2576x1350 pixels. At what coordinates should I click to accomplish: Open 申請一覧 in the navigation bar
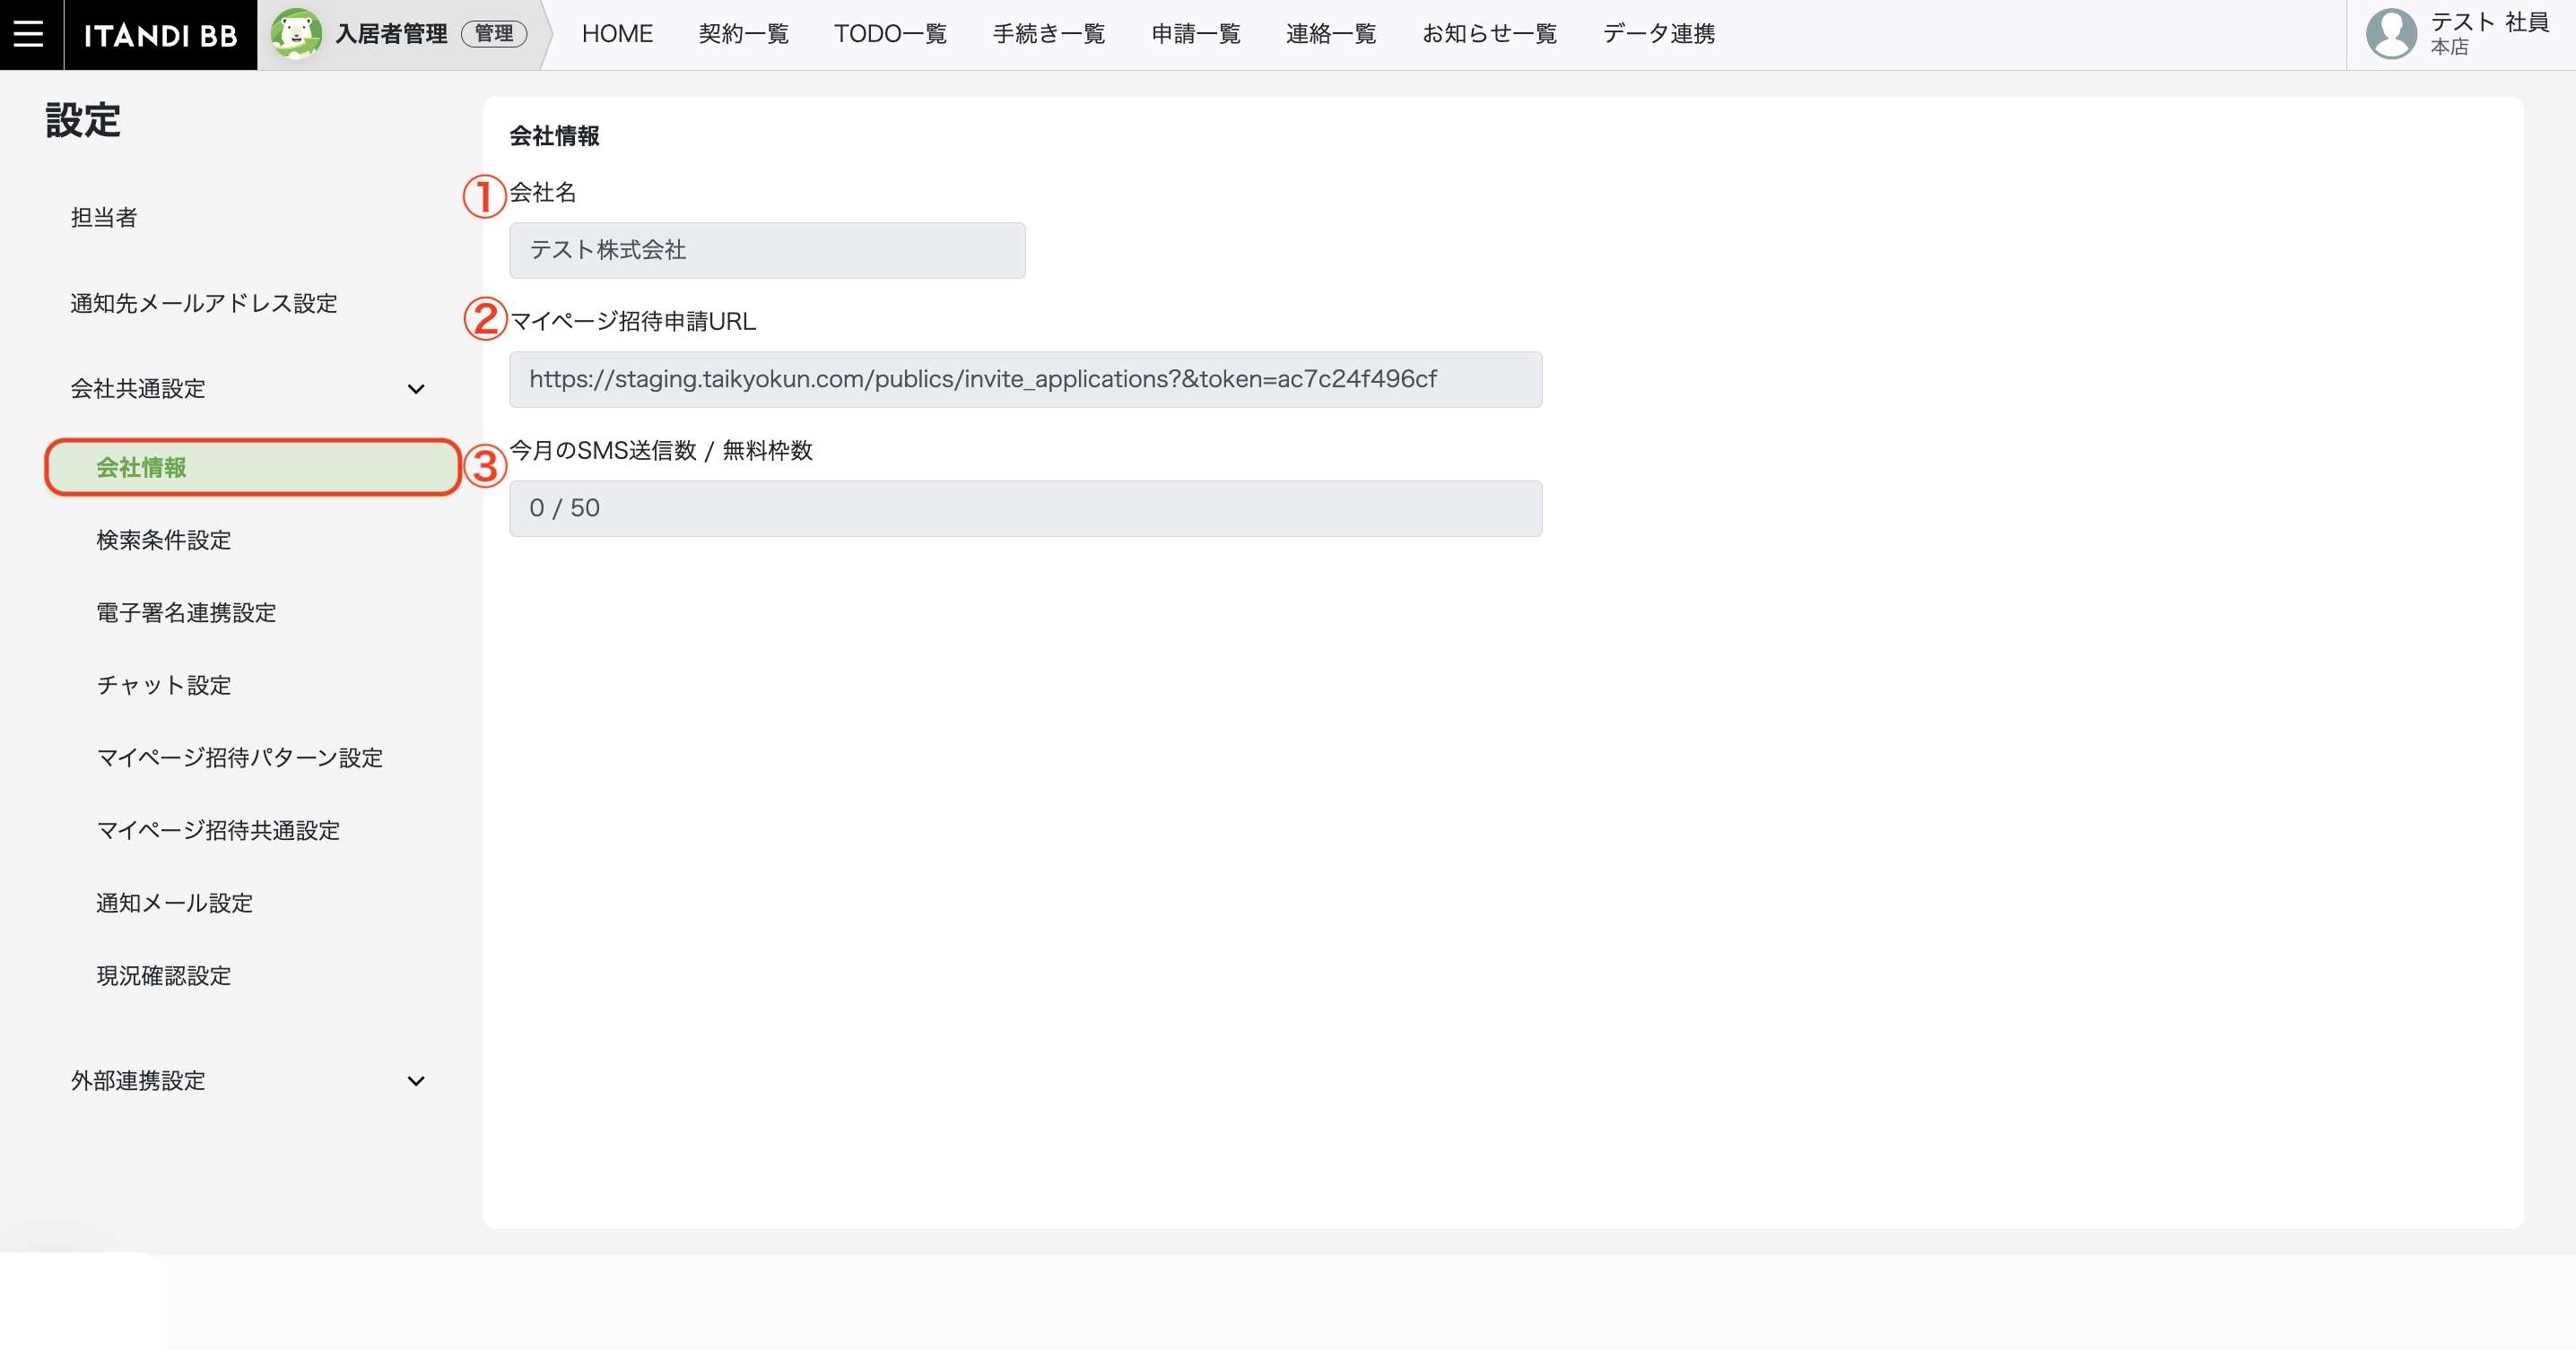pyautogui.click(x=1195, y=34)
